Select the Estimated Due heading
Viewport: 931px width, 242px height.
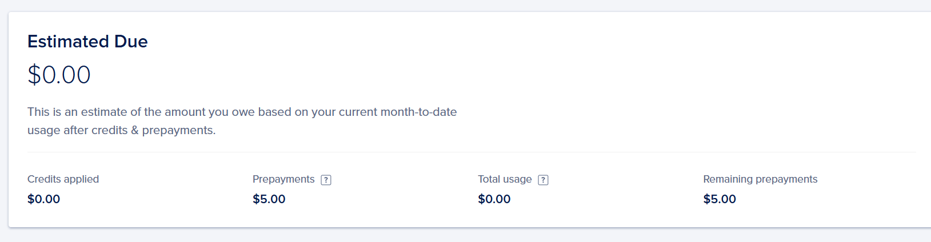click(87, 42)
